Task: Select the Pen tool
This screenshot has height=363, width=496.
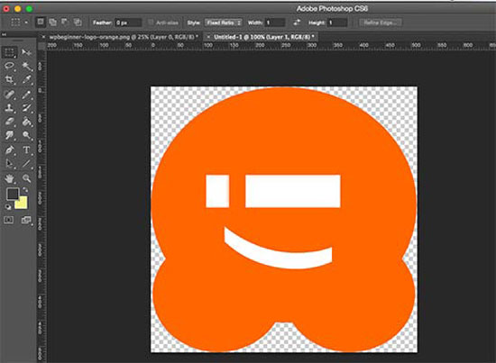Action: click(x=9, y=150)
